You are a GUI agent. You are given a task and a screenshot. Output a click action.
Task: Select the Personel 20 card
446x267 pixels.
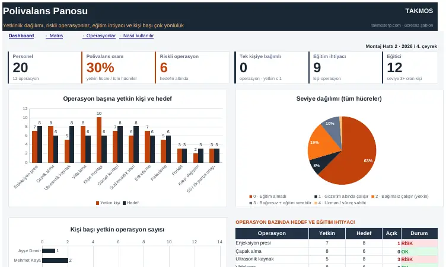click(x=44, y=67)
